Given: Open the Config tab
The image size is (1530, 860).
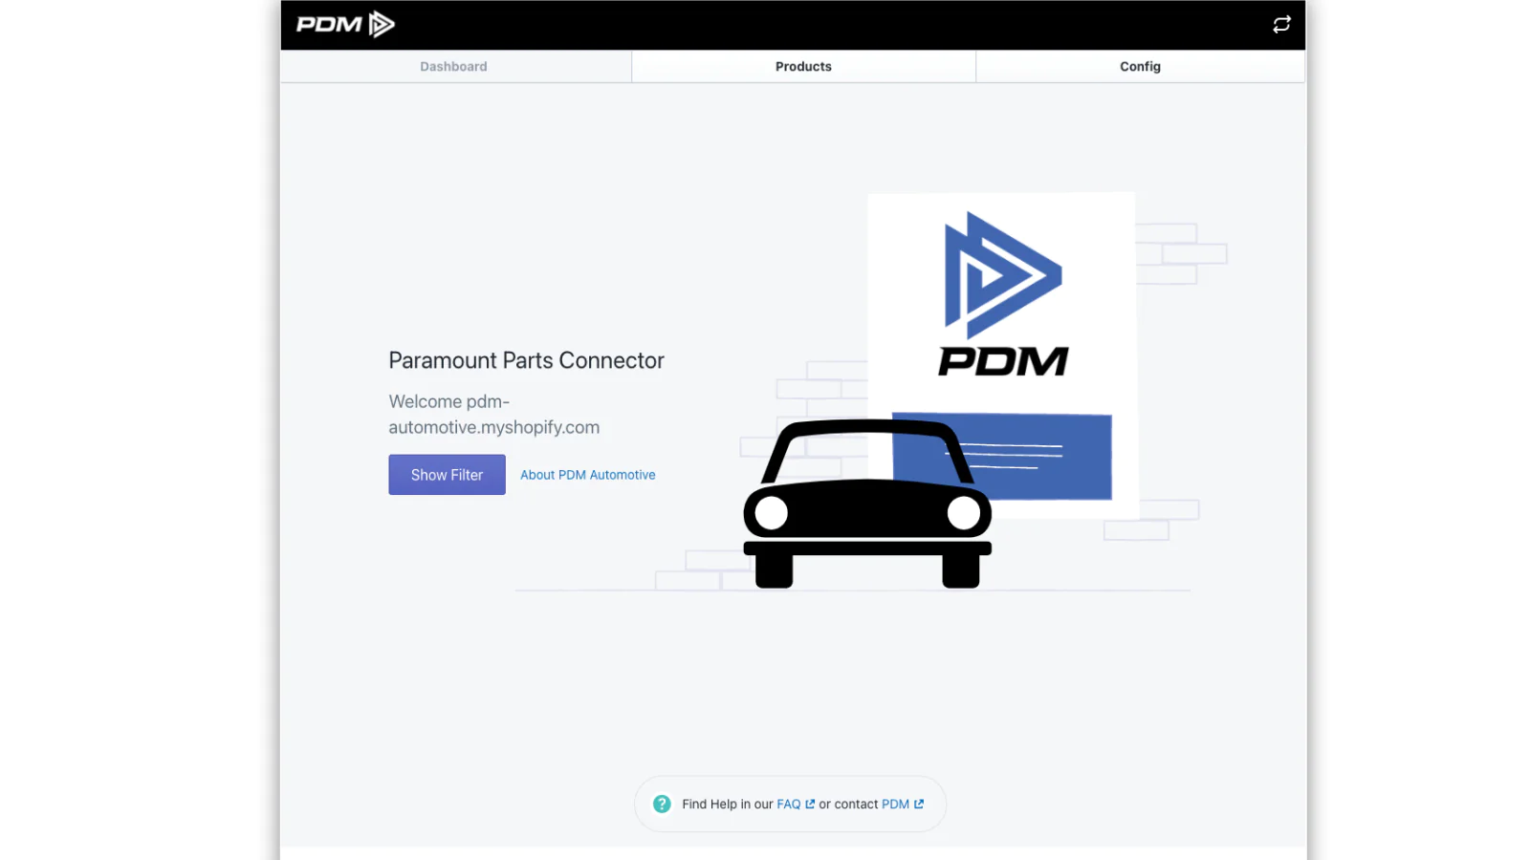Looking at the screenshot, I should [1140, 67].
